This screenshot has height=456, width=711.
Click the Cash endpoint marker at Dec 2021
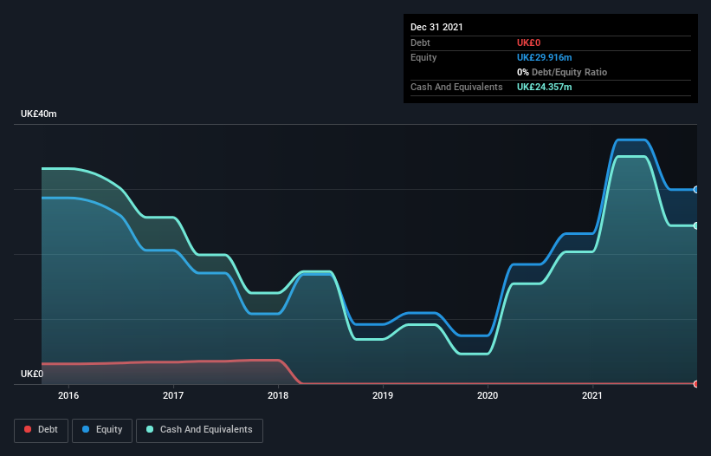pos(696,225)
